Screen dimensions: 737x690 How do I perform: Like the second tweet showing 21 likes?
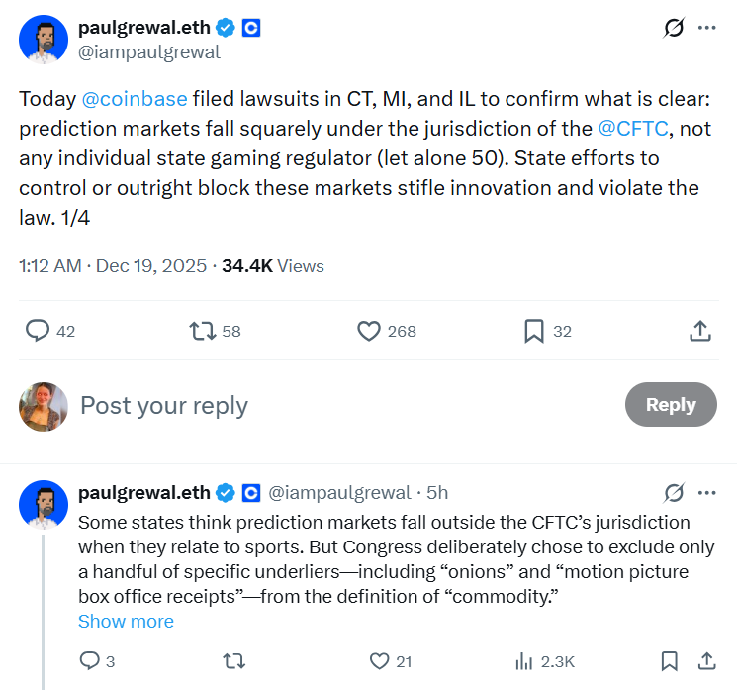(x=379, y=660)
